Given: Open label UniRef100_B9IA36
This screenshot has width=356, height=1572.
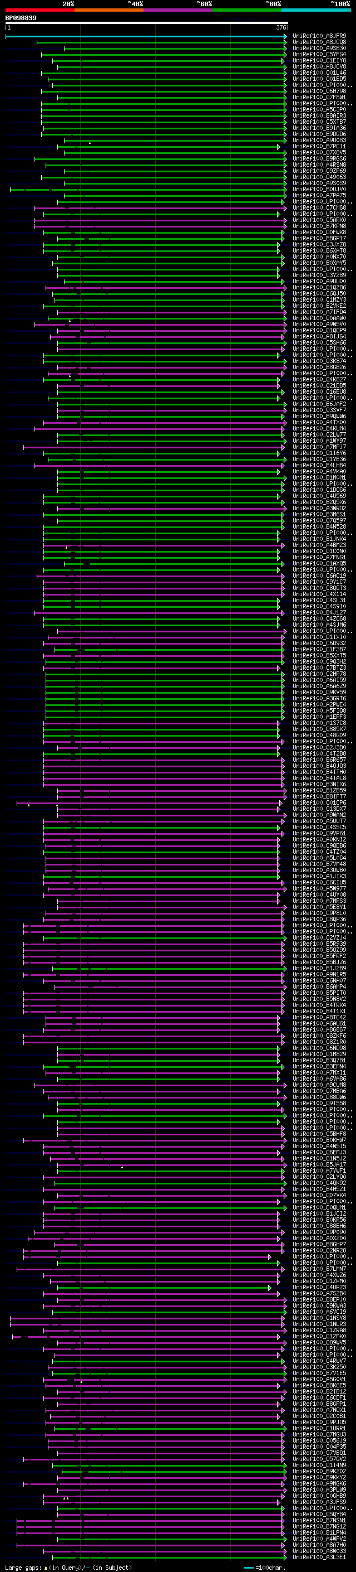Looking at the screenshot, I should [319, 128].
